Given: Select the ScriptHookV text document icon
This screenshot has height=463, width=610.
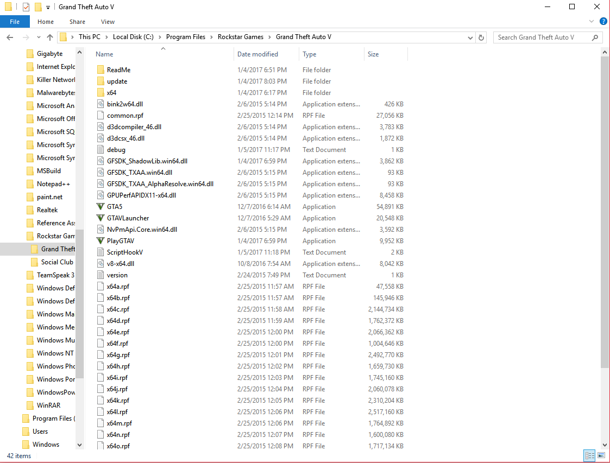Looking at the screenshot, I should (x=100, y=252).
